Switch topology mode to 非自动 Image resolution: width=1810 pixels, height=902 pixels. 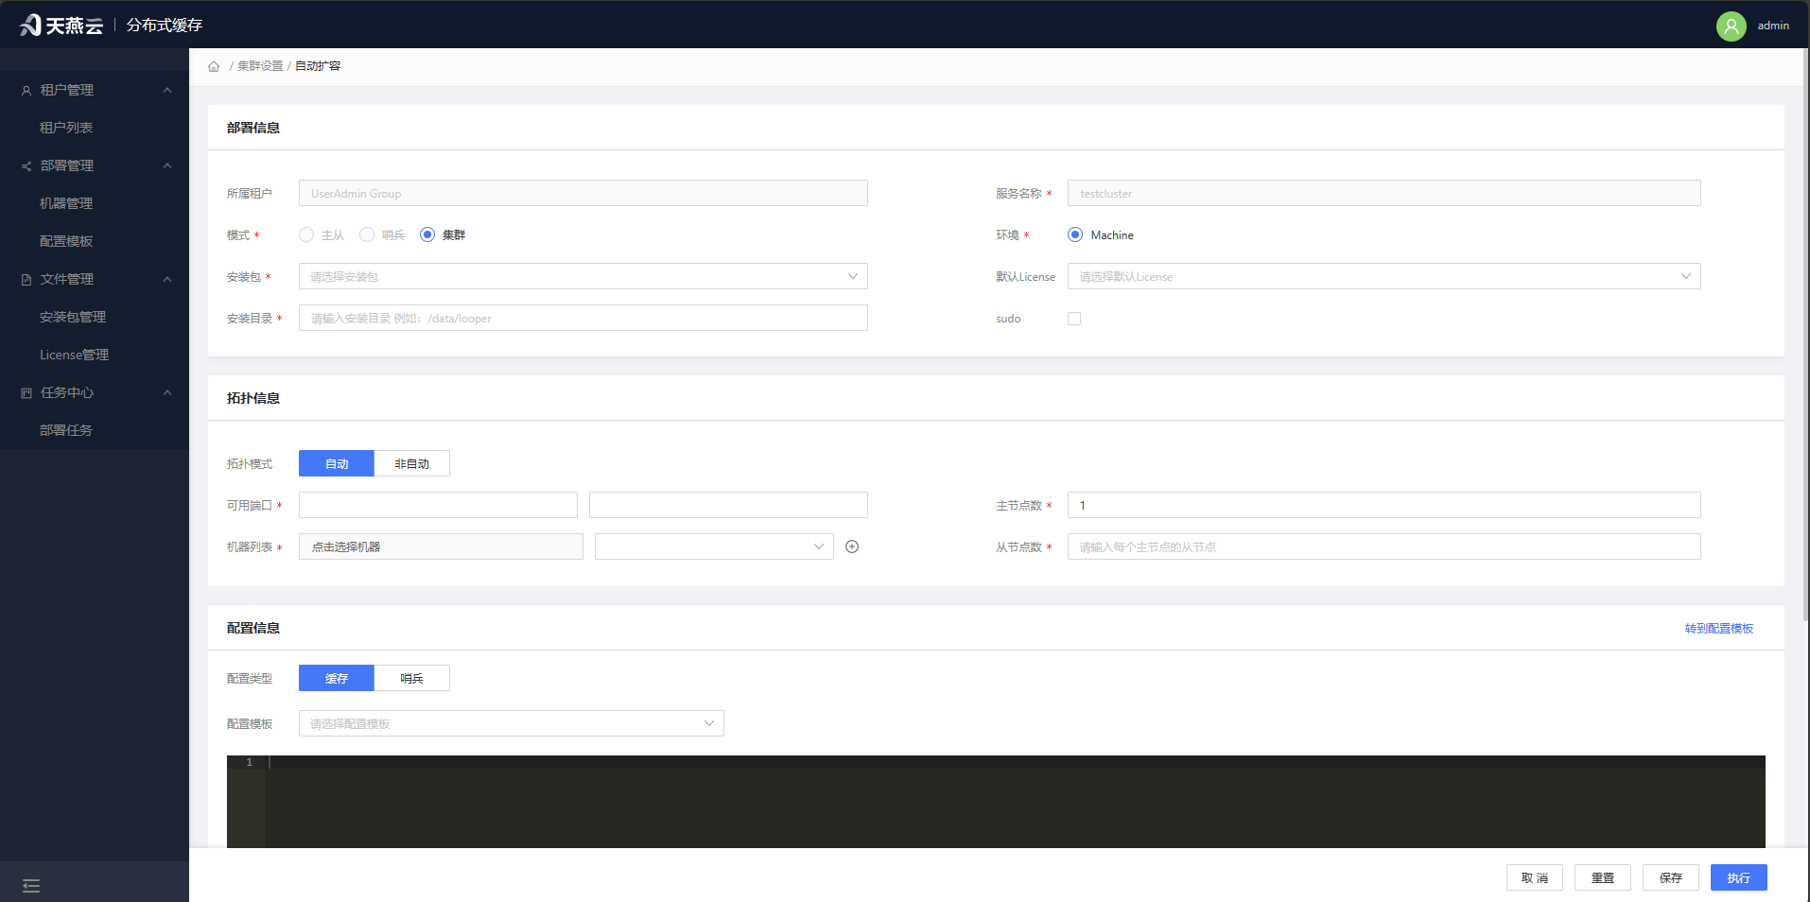[411, 463]
